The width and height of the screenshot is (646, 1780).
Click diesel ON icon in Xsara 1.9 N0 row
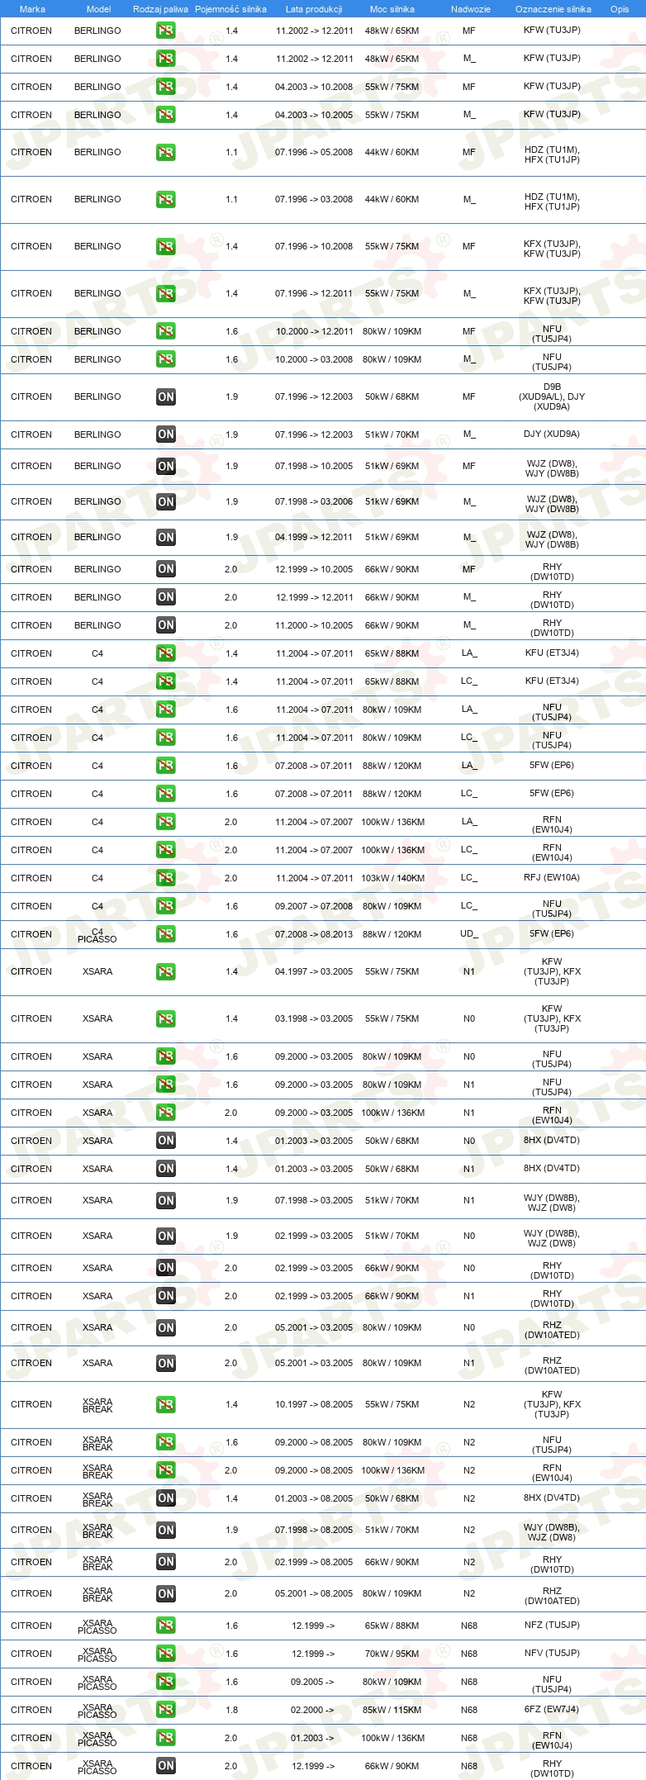[166, 1237]
